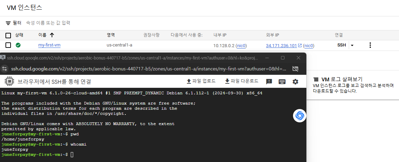Focus the 속성 이름 또는 값 입력 filter field

pyautogui.click(x=48, y=23)
